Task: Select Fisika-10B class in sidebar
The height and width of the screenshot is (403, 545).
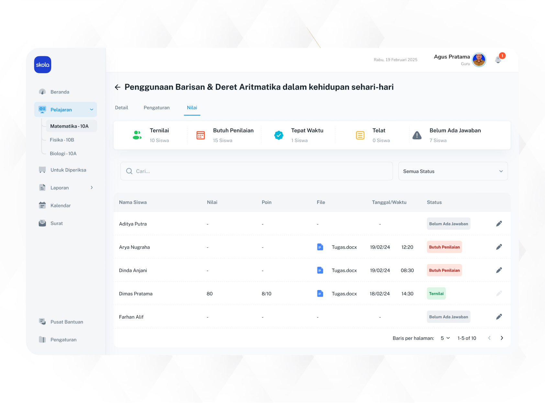Action: (62, 140)
